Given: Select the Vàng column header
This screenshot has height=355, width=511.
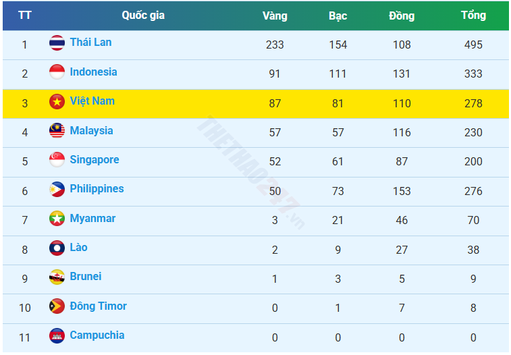Looking at the screenshot, I should [x=275, y=16].
